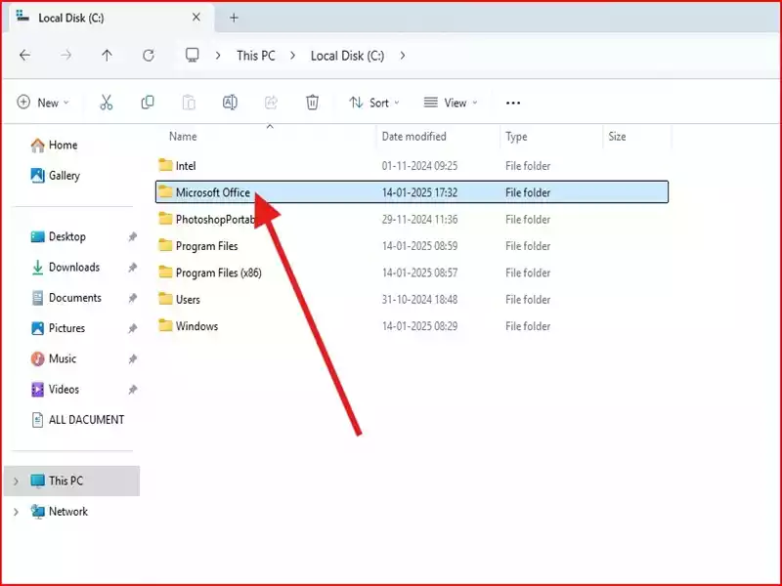The image size is (782, 586).
Task: Click the PC monitor icon in address bar
Action: [192, 55]
